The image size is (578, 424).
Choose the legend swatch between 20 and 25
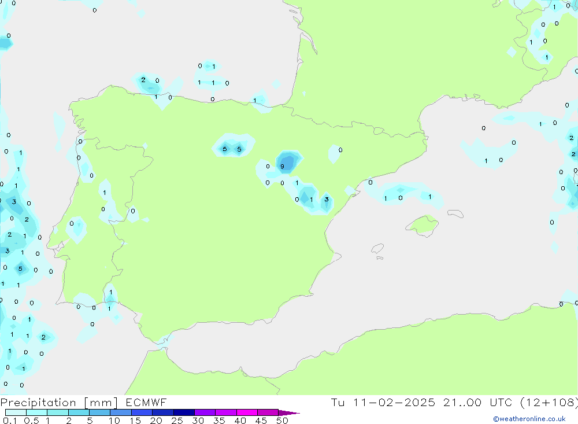162,412
